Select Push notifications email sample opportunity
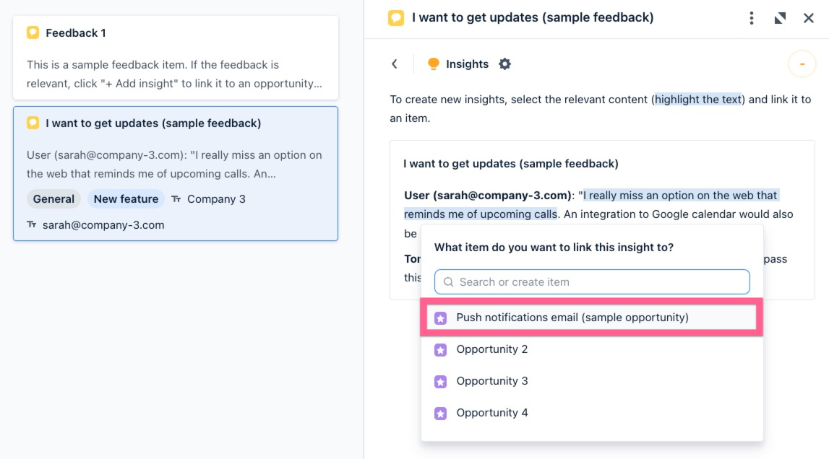The width and height of the screenshot is (829, 459). [x=572, y=318]
